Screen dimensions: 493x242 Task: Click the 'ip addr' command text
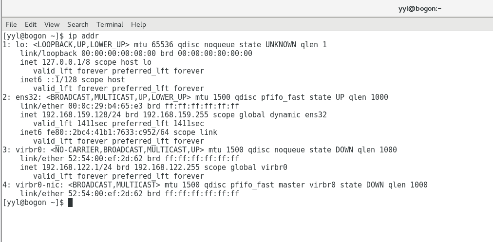[x=84, y=36]
